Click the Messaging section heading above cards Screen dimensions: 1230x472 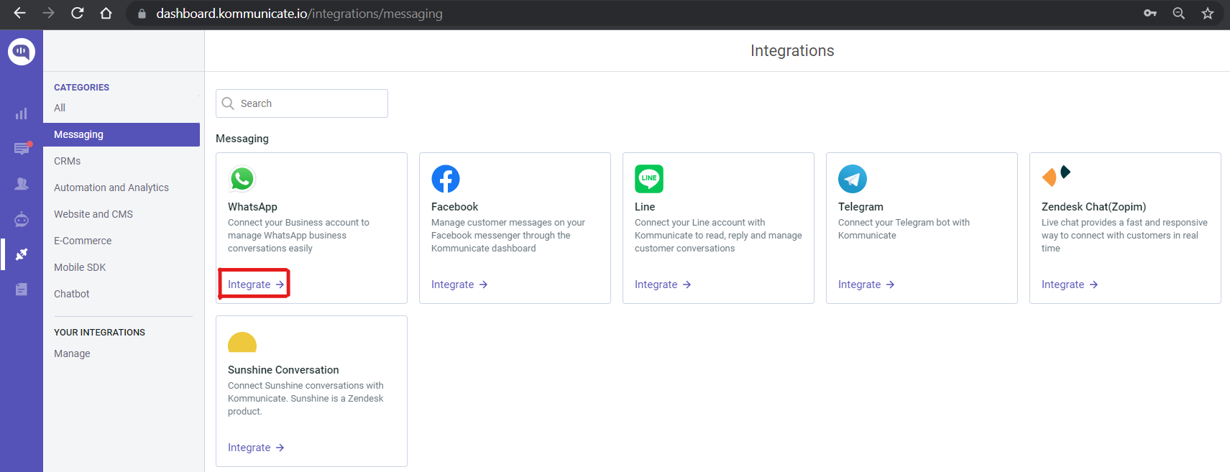242,139
